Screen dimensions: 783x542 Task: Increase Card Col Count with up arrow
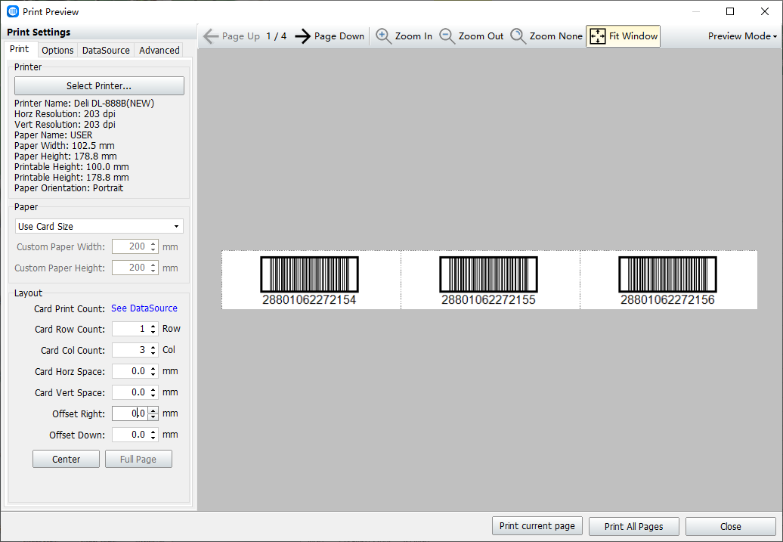[153, 347]
